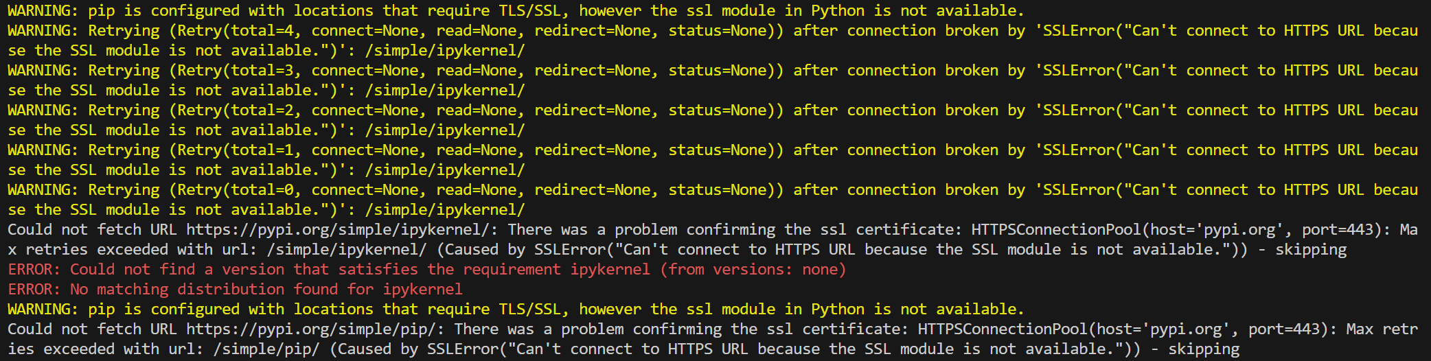Select the 'ERROR: Could not find a version' line

click(427, 270)
